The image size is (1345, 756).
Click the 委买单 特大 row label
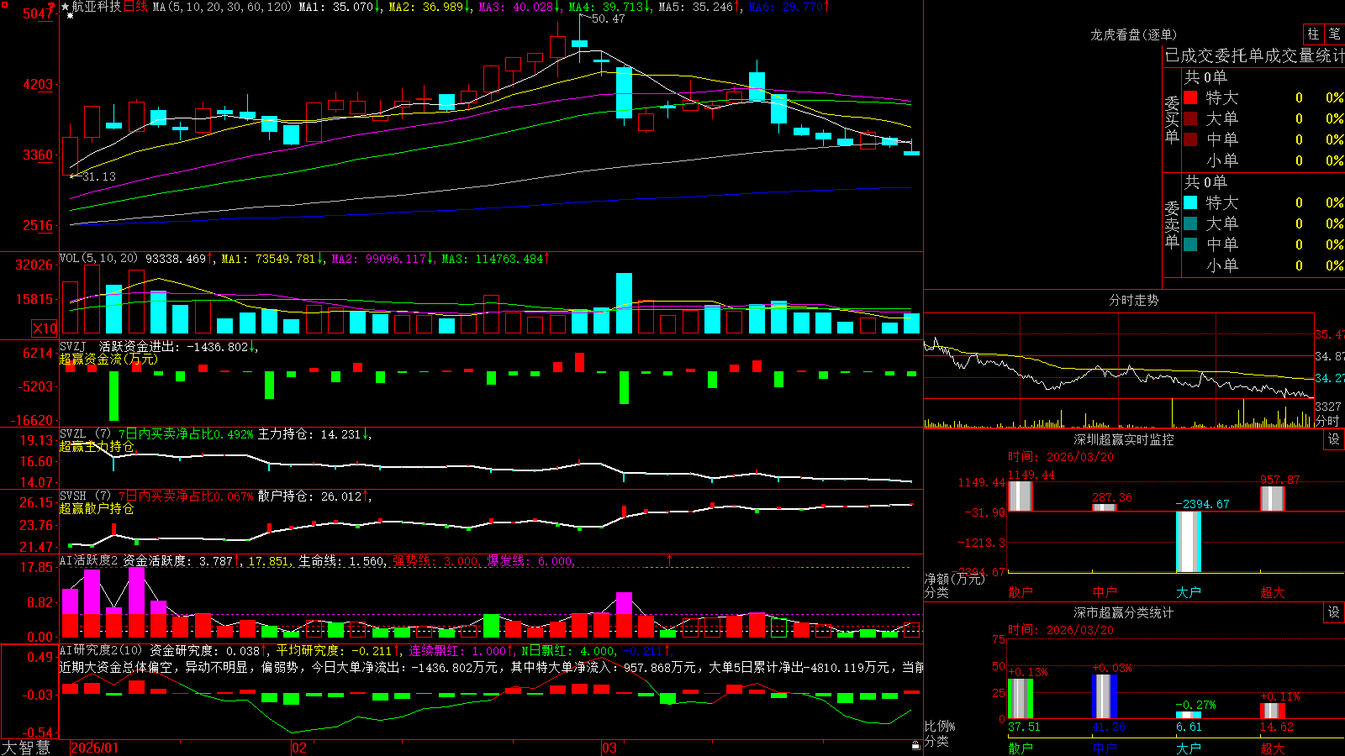point(1221,97)
